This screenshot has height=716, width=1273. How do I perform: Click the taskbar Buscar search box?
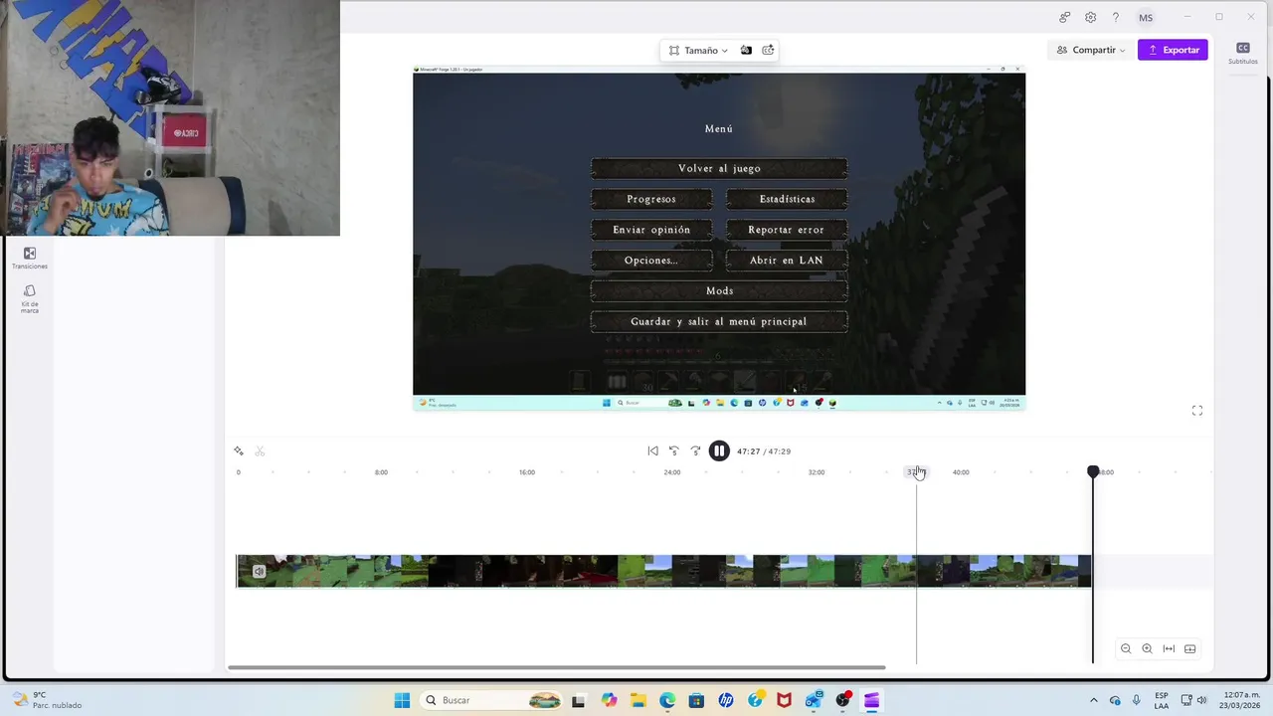coord(492,700)
